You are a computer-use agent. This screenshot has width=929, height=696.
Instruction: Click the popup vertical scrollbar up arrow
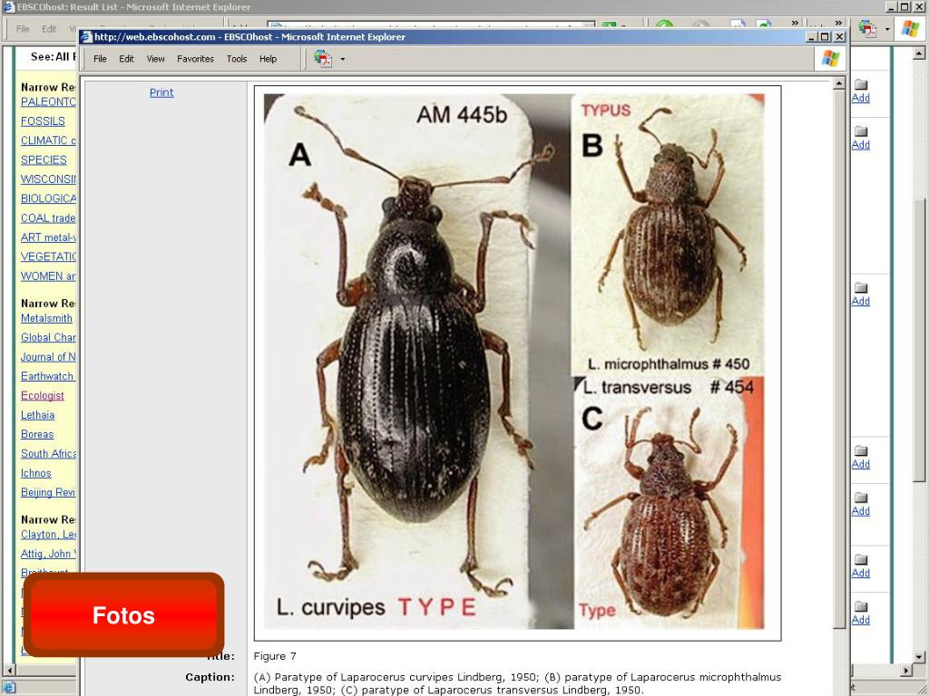[x=839, y=84]
